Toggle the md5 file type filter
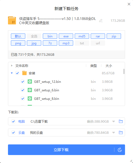This screenshot has width=133, height=163. click(82, 36)
